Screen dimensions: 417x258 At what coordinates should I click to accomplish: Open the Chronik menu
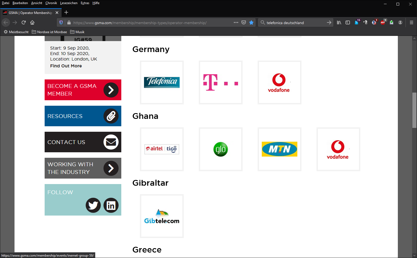click(51, 3)
